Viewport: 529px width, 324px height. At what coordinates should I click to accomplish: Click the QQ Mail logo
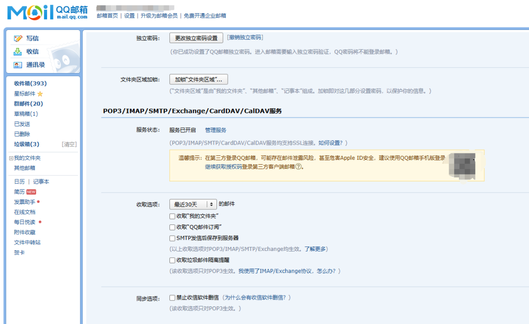coord(48,12)
